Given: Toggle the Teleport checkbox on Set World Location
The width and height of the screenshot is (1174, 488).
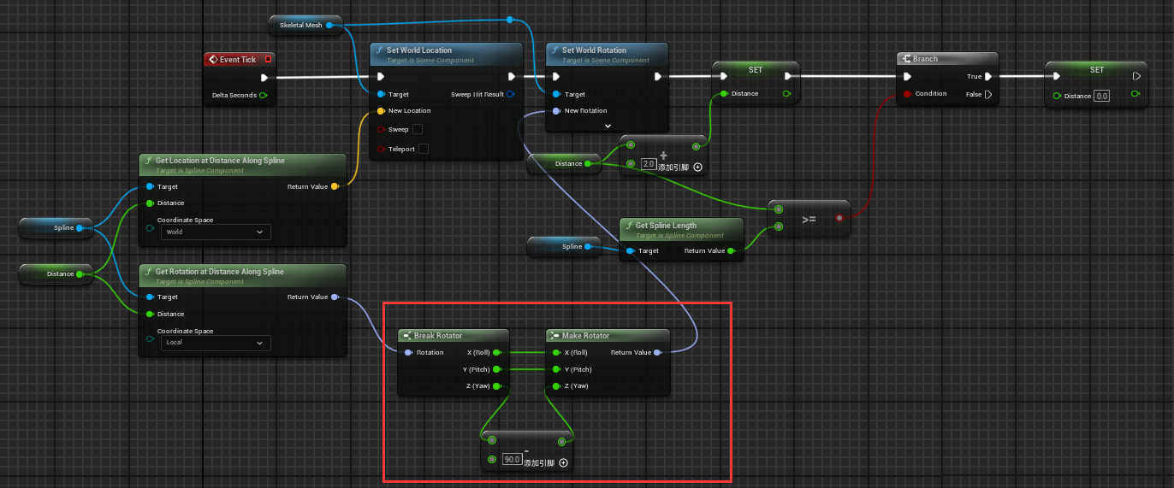Looking at the screenshot, I should (x=423, y=149).
